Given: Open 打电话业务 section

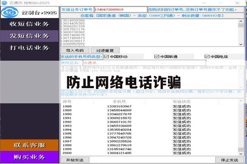Looking at the screenshot, I should tap(30, 48).
